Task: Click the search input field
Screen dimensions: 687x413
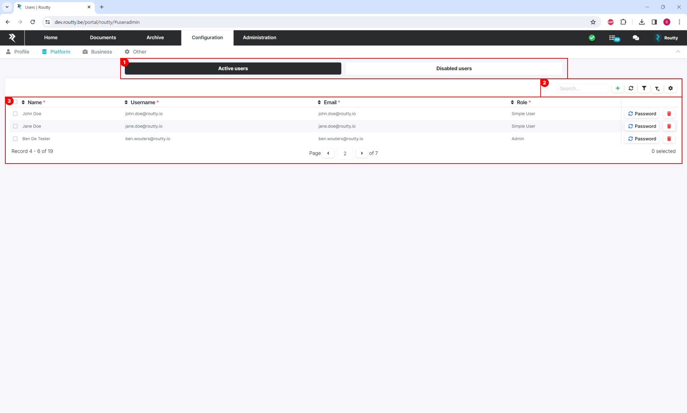Action: tap(580, 88)
